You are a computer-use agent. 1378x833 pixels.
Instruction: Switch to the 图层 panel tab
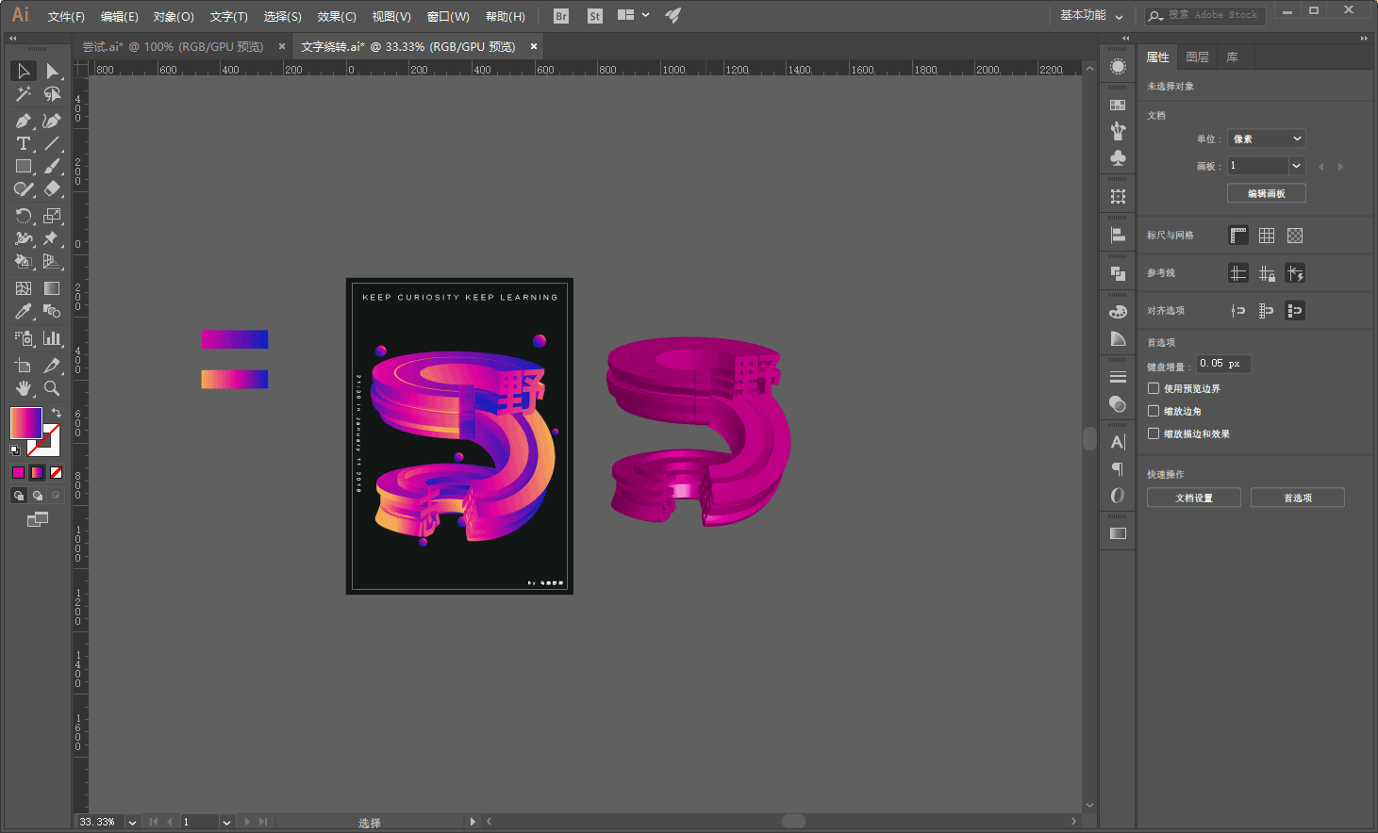1197,57
